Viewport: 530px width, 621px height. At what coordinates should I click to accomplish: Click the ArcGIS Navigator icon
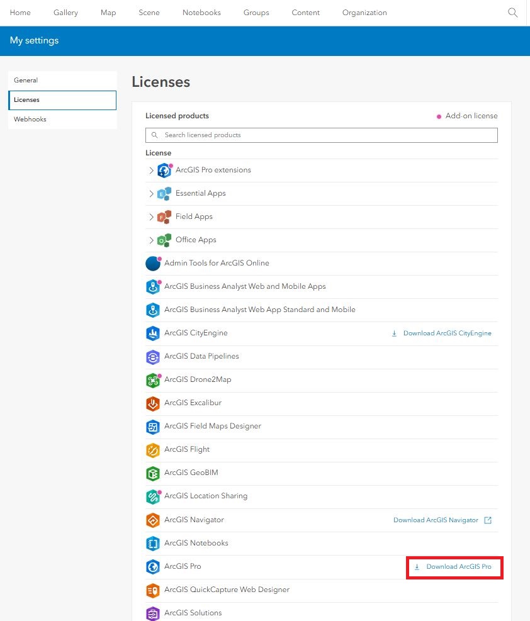tap(153, 520)
